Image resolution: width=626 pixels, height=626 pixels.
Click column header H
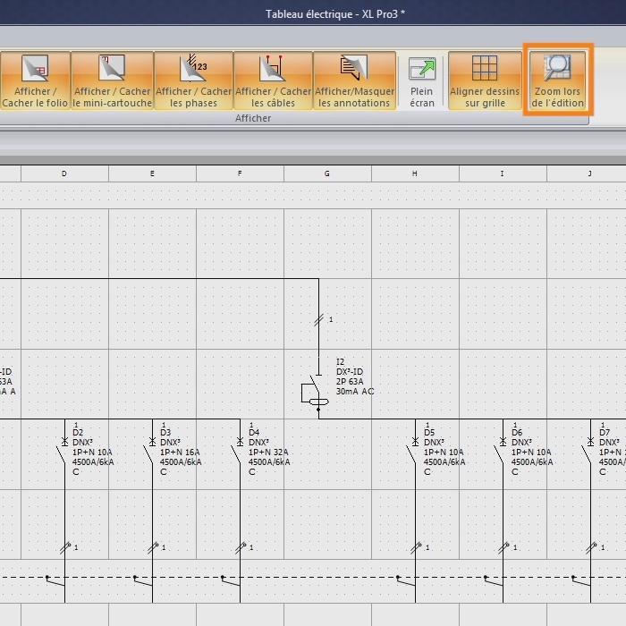[415, 173]
